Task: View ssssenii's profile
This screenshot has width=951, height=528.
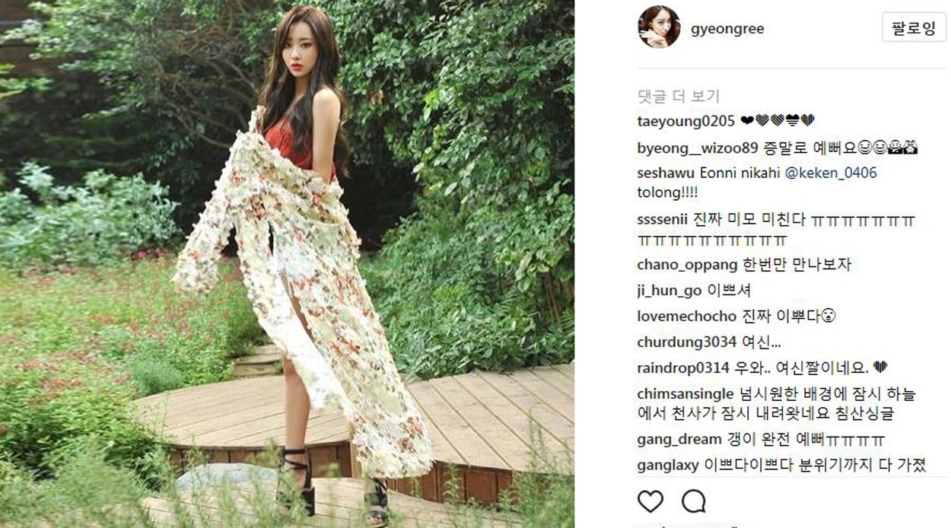Action: pyautogui.click(x=663, y=220)
